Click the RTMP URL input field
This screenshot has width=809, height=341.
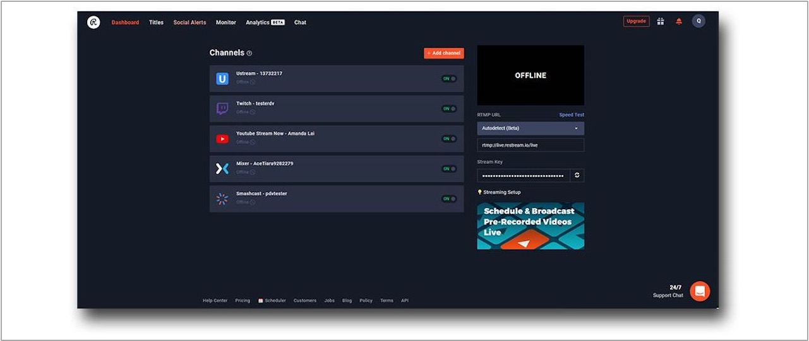click(530, 146)
